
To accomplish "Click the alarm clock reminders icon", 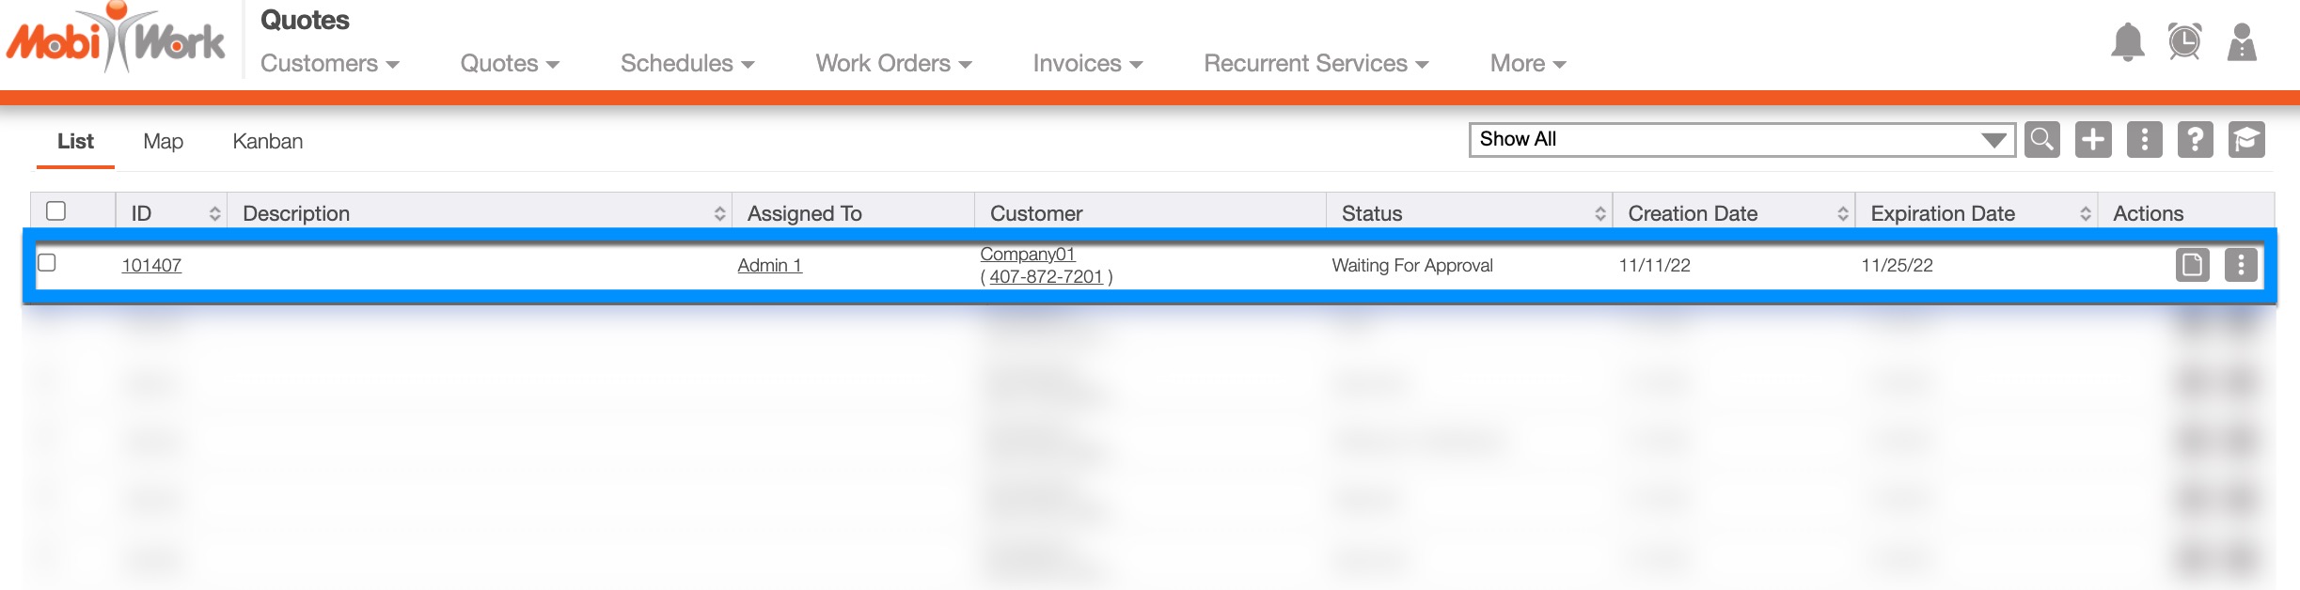I will pos(2184,42).
